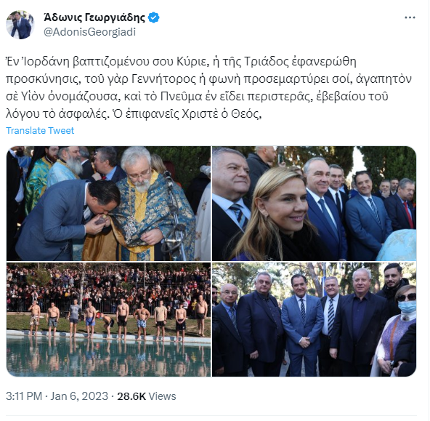Click the pool water reflection area
The image size is (430, 421).
coord(109,357)
